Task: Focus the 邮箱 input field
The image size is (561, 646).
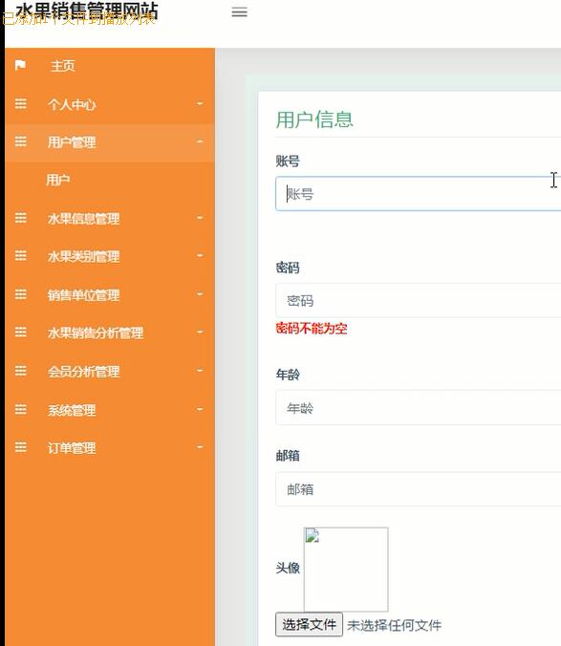Action: coord(418,489)
